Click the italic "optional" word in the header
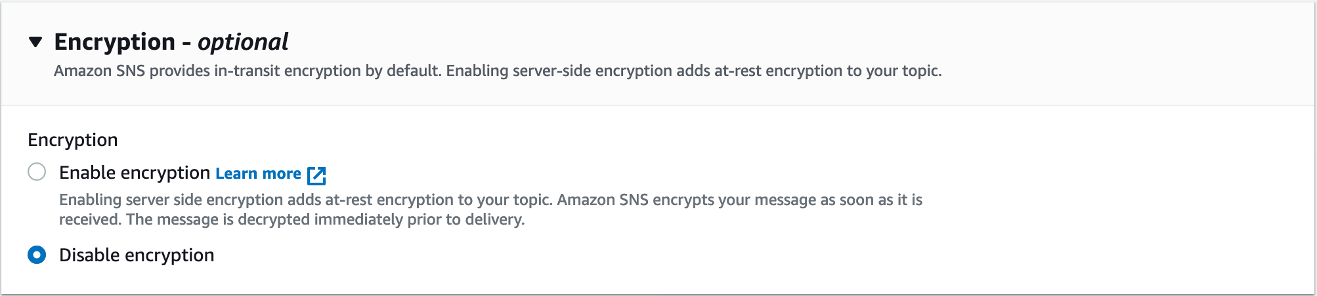1317x296 pixels. click(243, 43)
